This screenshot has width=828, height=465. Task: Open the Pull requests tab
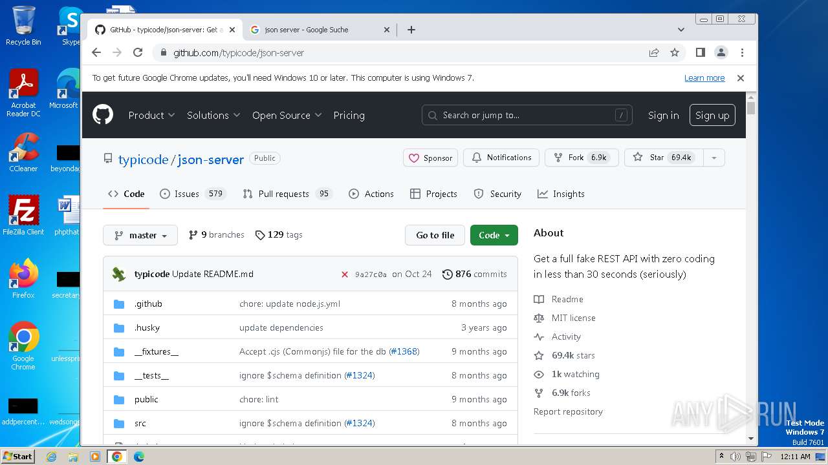(287, 194)
